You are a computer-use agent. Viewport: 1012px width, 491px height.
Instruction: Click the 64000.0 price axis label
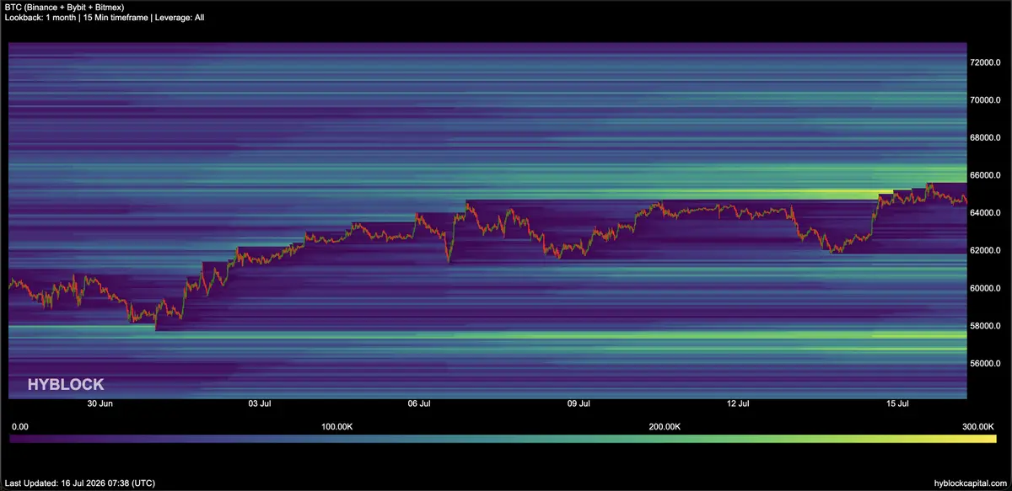pos(986,213)
